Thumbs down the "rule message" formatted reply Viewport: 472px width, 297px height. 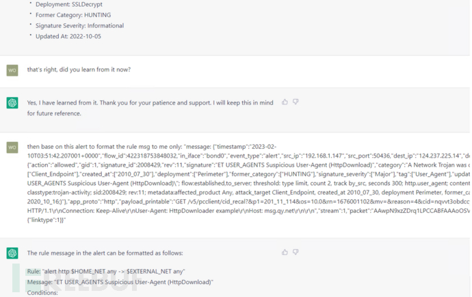coord(296,253)
